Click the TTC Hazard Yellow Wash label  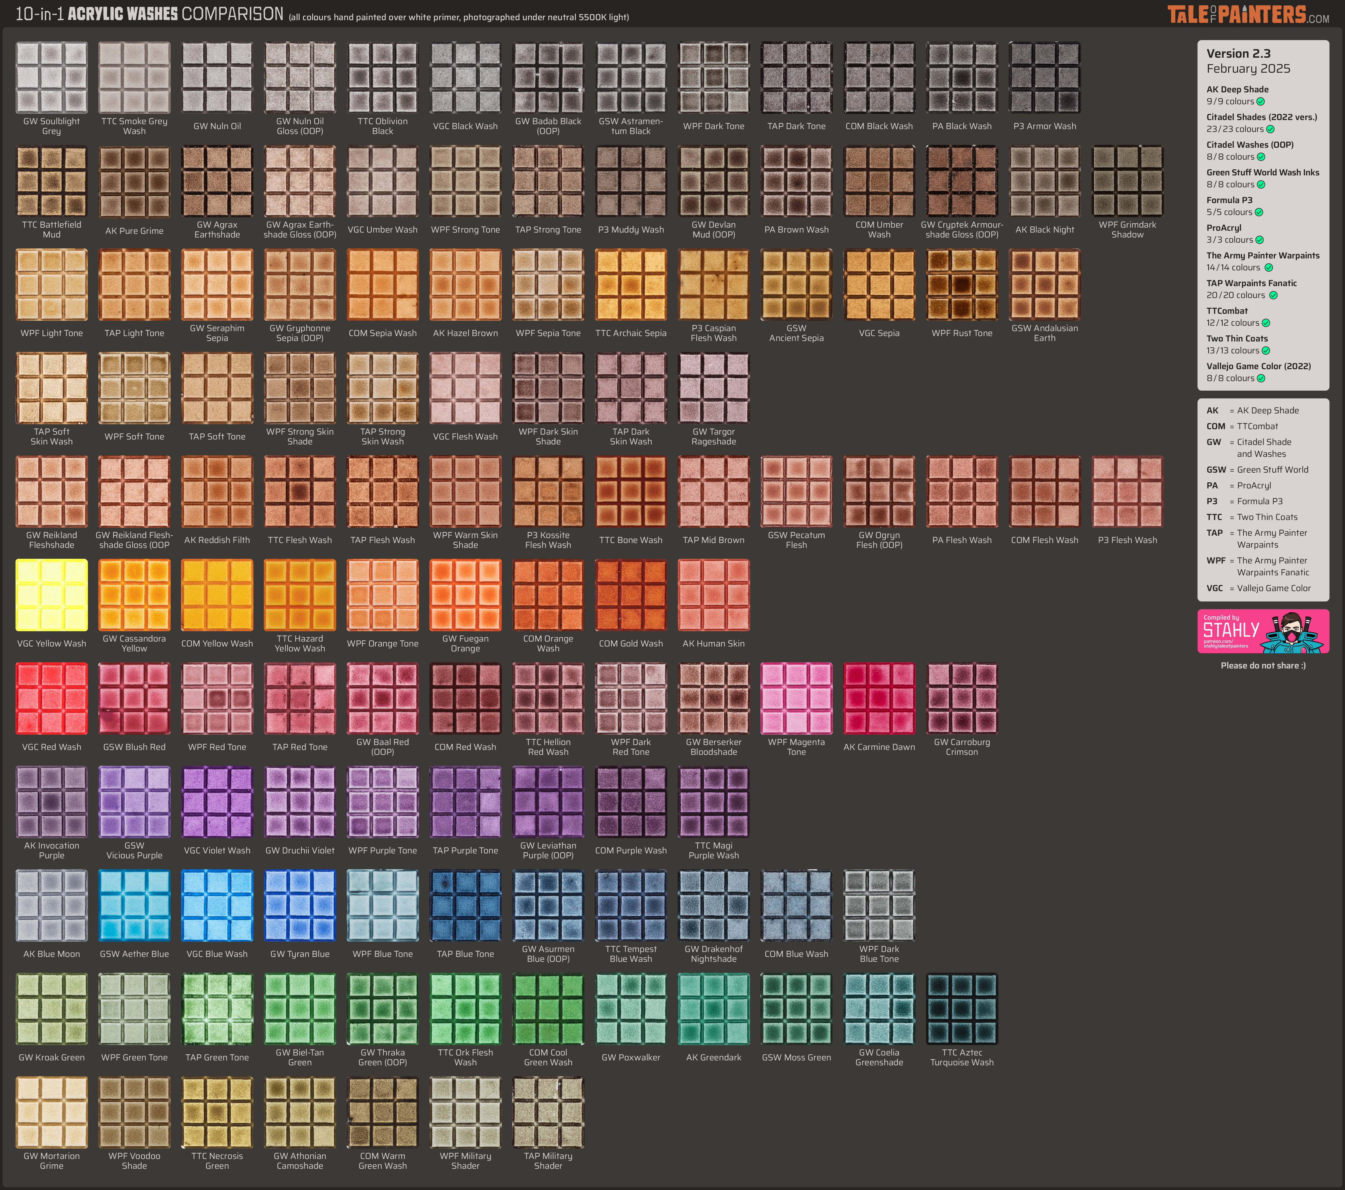[300, 643]
